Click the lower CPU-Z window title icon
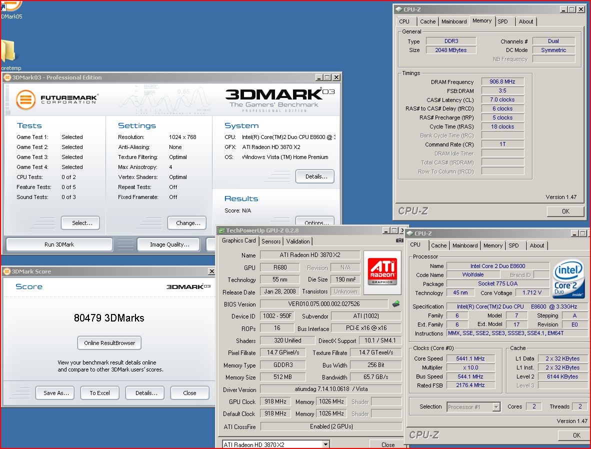Viewport: 591px width, 449px height. point(409,233)
